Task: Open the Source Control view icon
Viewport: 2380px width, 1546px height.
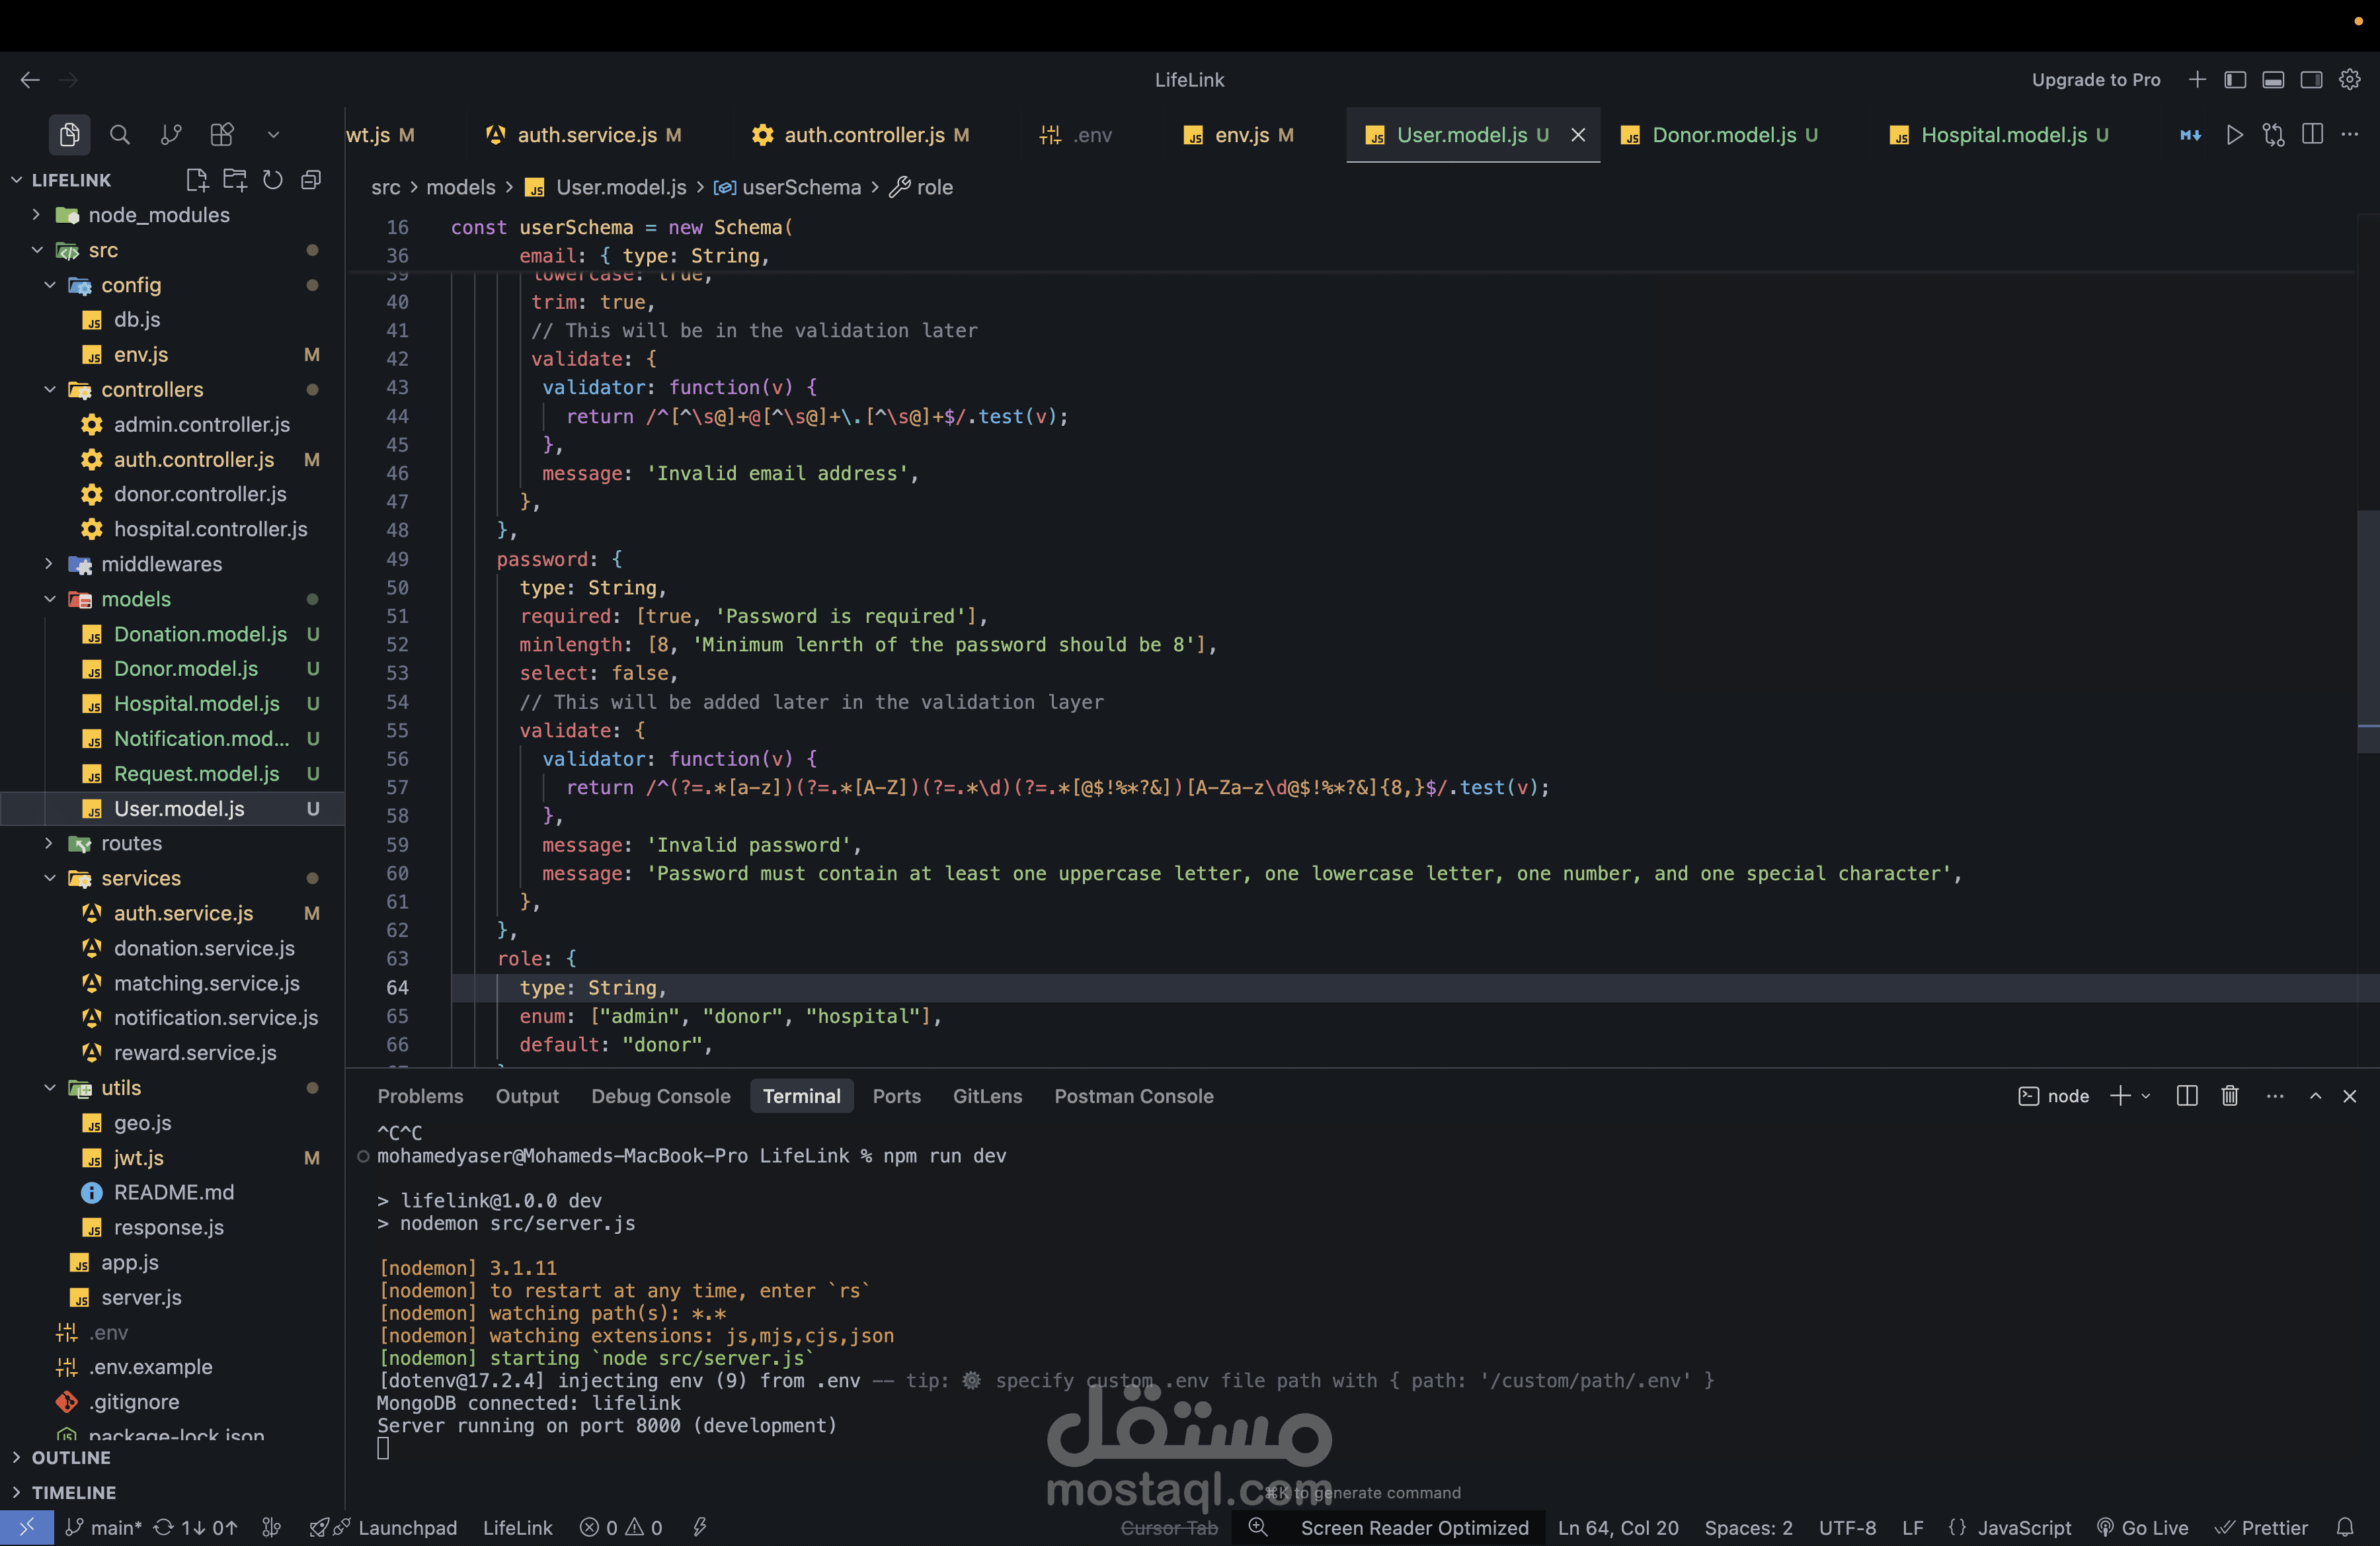Action: (171, 134)
